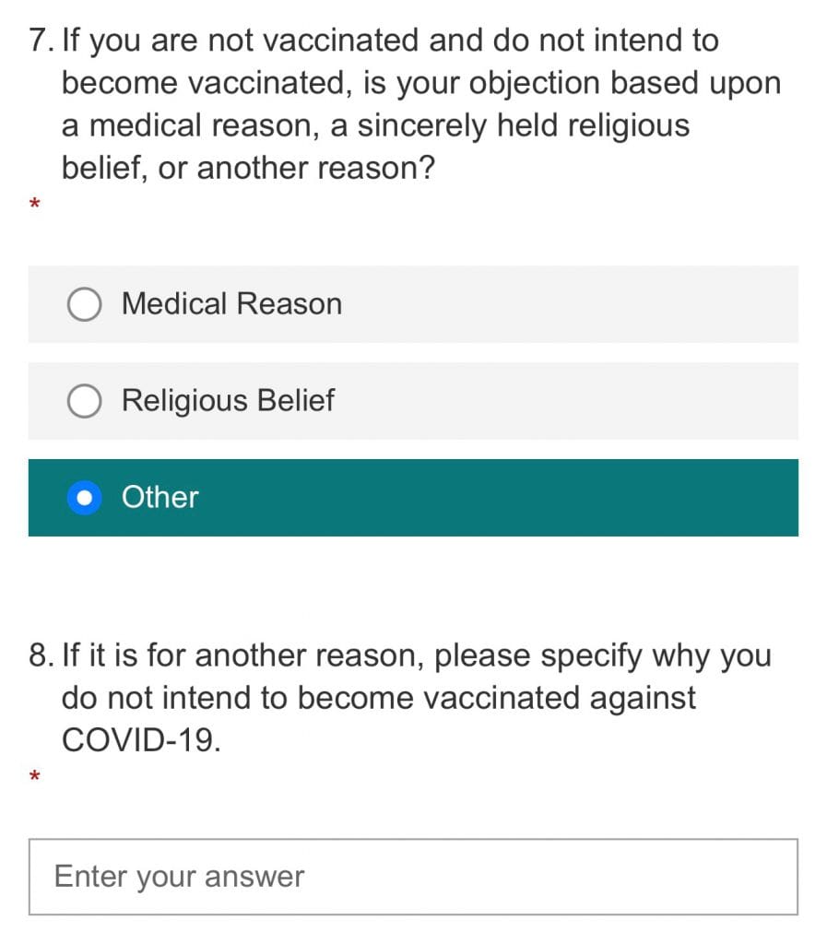The width and height of the screenshot is (827, 944).
Task: Click the teal highlighted Other option row
Action: [x=413, y=498]
